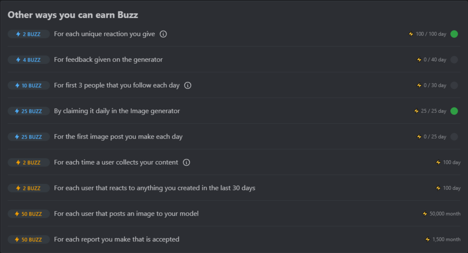Click the 25 BUZZ daily claim badge

29,111
